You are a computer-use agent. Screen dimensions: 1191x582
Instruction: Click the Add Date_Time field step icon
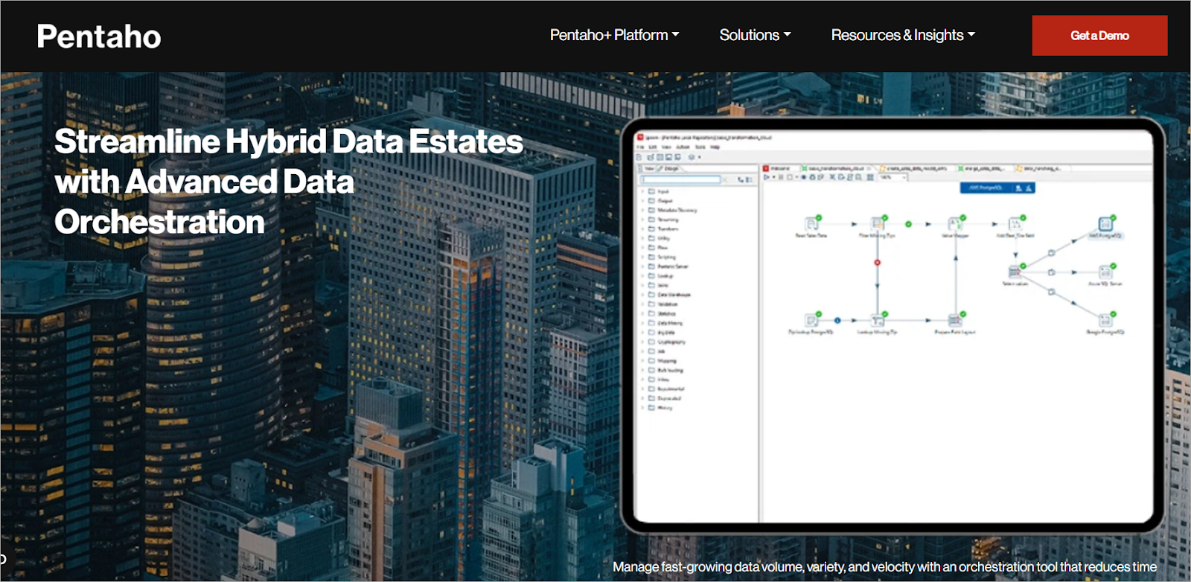1015,223
